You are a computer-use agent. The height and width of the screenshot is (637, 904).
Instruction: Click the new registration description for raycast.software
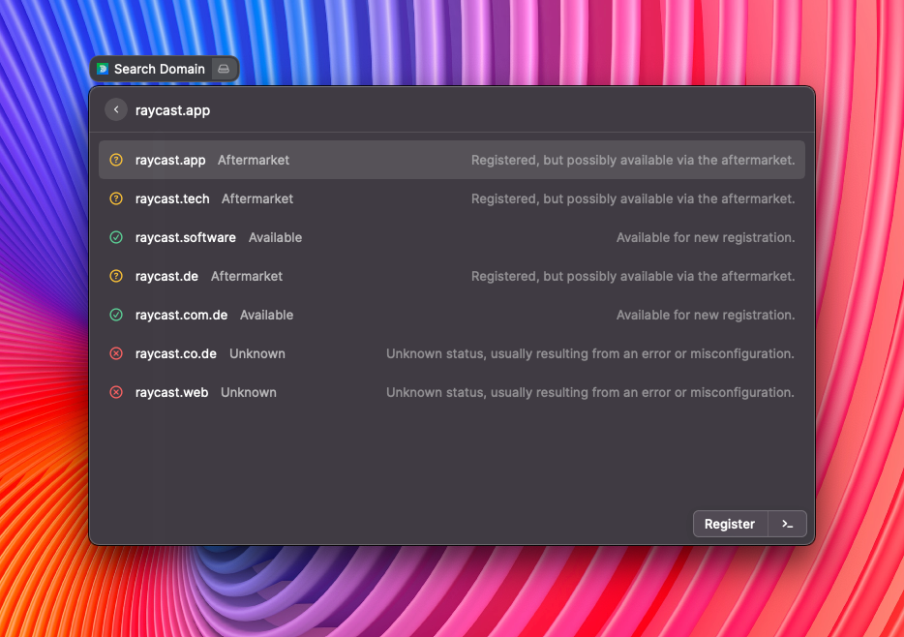click(x=706, y=237)
